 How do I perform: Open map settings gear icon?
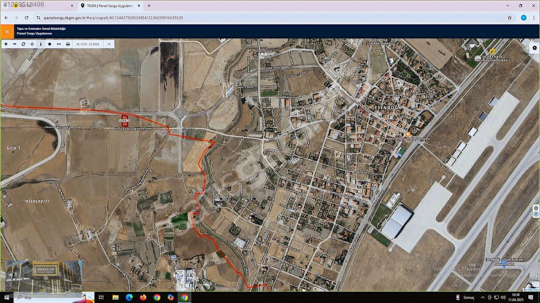pyautogui.click(x=535, y=48)
